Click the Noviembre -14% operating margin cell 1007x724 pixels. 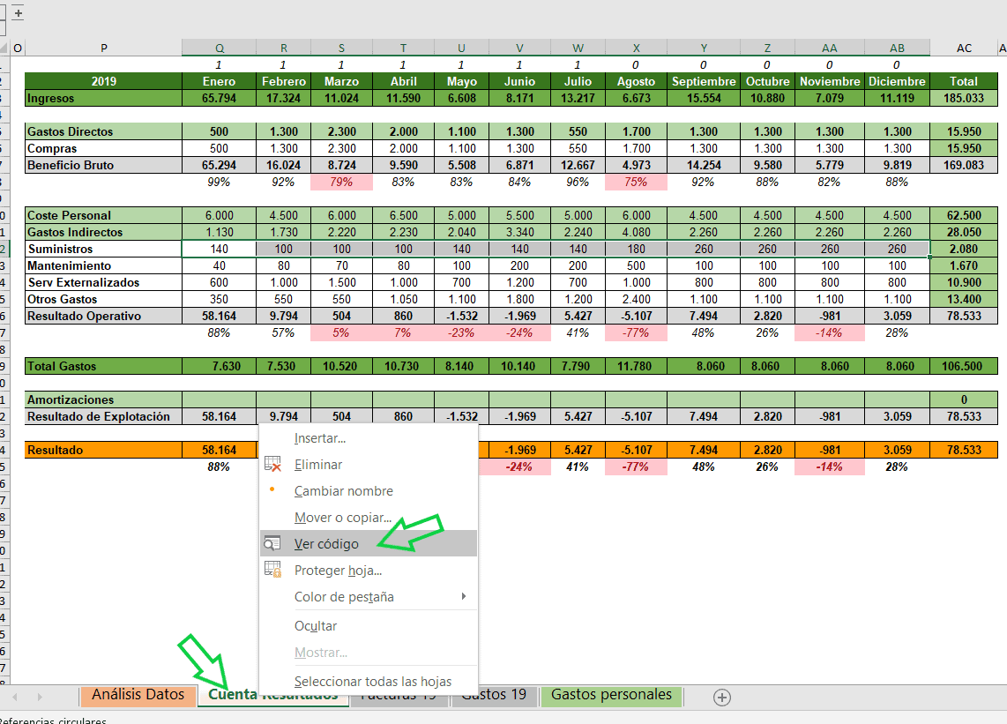[x=829, y=332]
